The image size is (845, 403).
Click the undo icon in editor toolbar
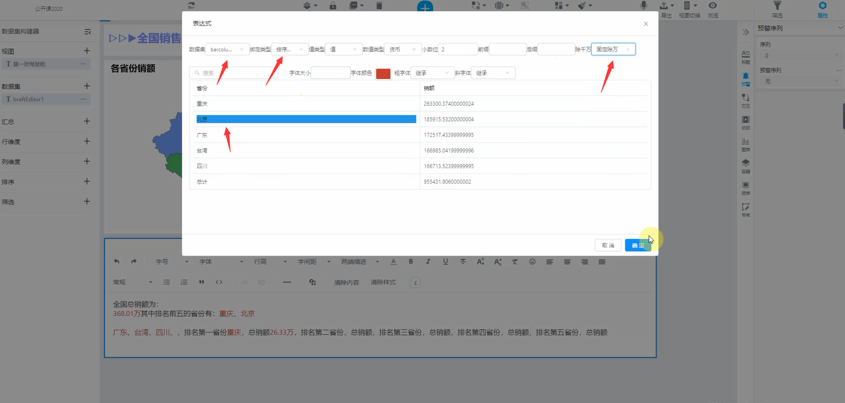coord(116,262)
